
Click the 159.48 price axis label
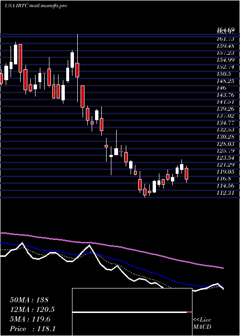click(226, 46)
